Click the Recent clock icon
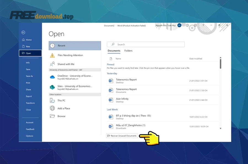Image resolution: width=248 pixels, height=164 pixels. pyautogui.click(x=52, y=46)
